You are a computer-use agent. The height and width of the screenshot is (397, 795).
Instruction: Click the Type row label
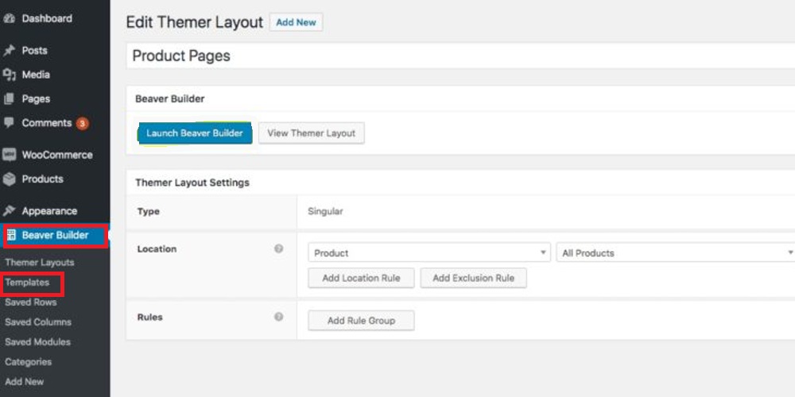[x=148, y=211]
